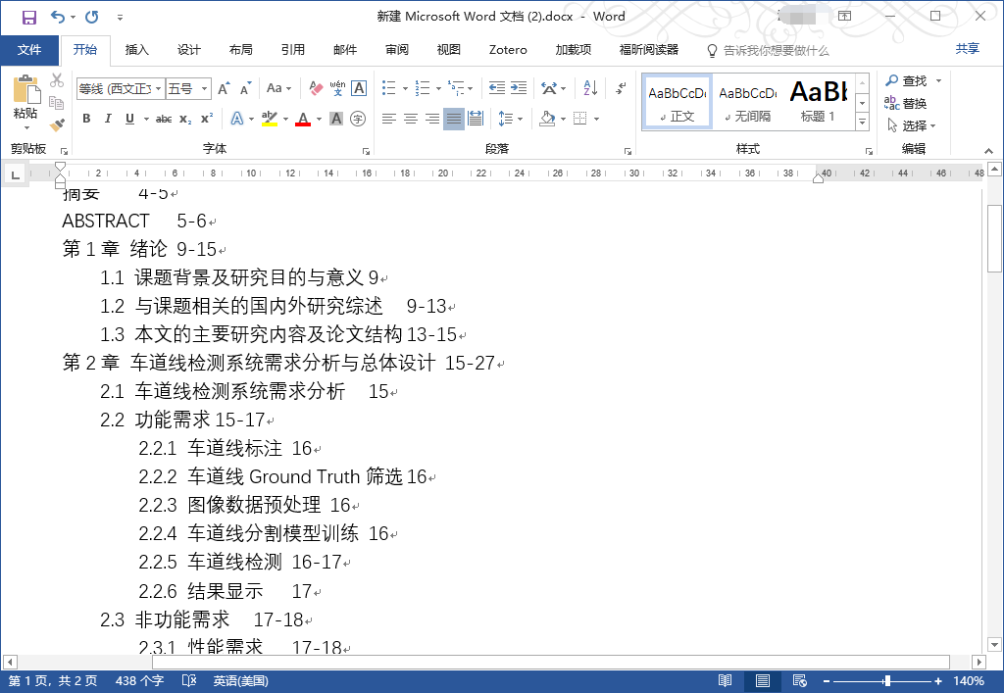Open the Find dropdown arrow
Image resolution: width=1004 pixels, height=693 pixels.
coord(938,80)
